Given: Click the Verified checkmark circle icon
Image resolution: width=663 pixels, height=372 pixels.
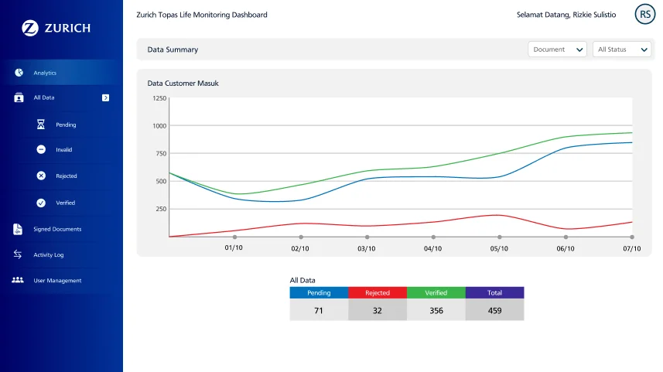Looking at the screenshot, I should click(41, 203).
